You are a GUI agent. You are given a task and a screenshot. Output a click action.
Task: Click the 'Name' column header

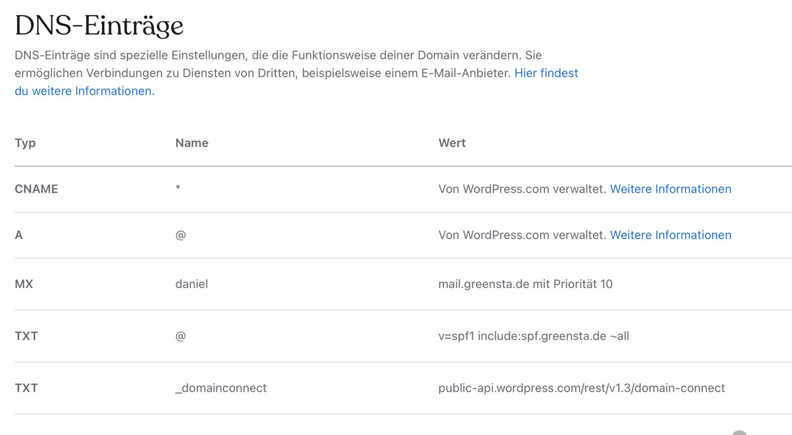coord(192,143)
